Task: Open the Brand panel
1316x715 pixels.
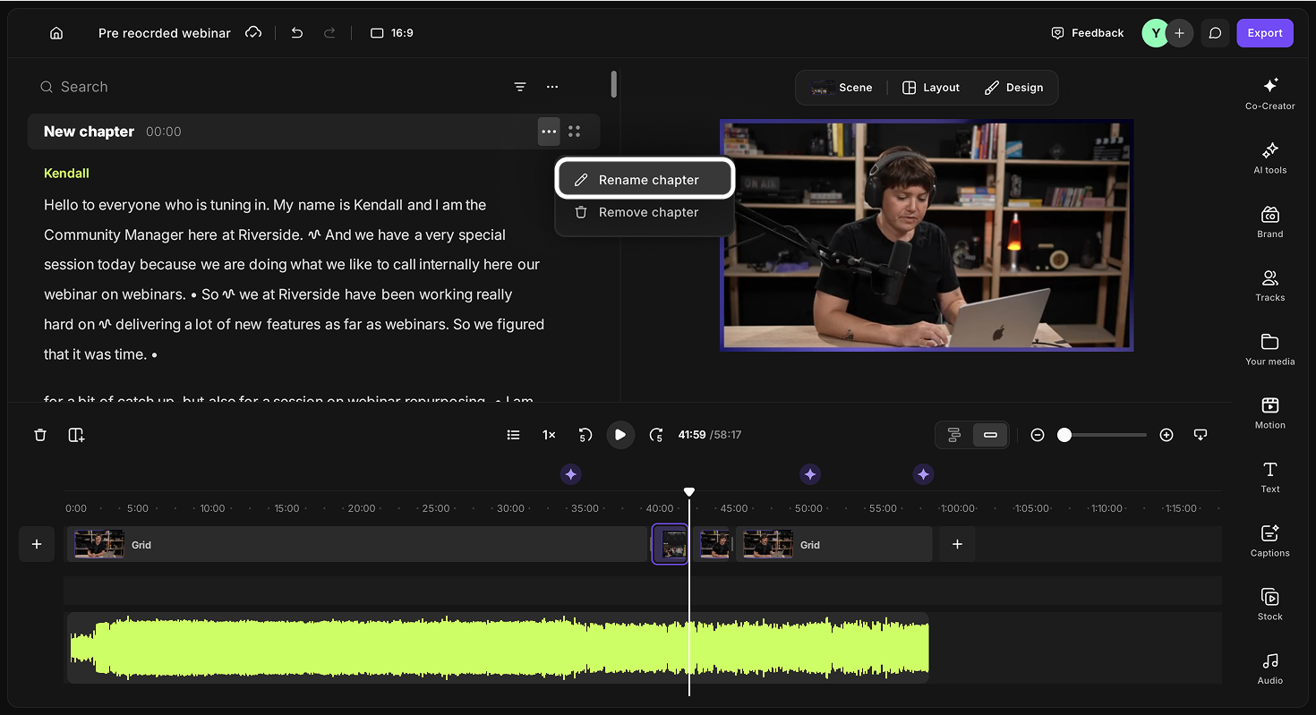Action: click(1269, 221)
